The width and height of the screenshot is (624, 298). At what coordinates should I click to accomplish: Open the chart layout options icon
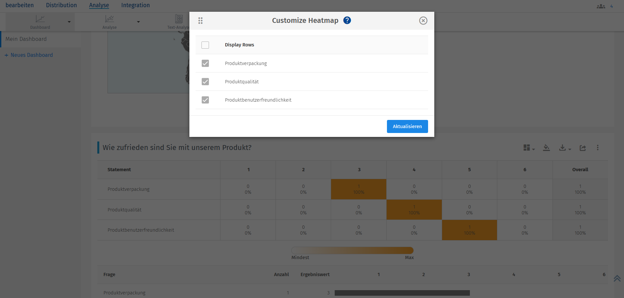coord(529,148)
